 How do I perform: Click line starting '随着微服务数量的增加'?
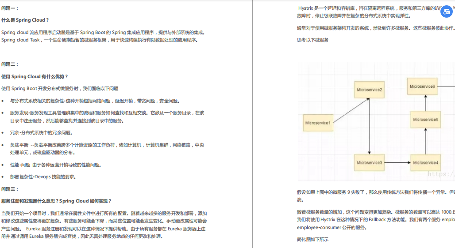376,212
